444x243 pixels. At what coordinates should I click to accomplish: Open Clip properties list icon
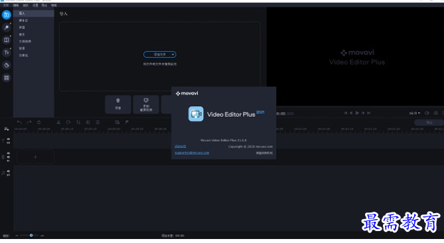click(x=98, y=122)
